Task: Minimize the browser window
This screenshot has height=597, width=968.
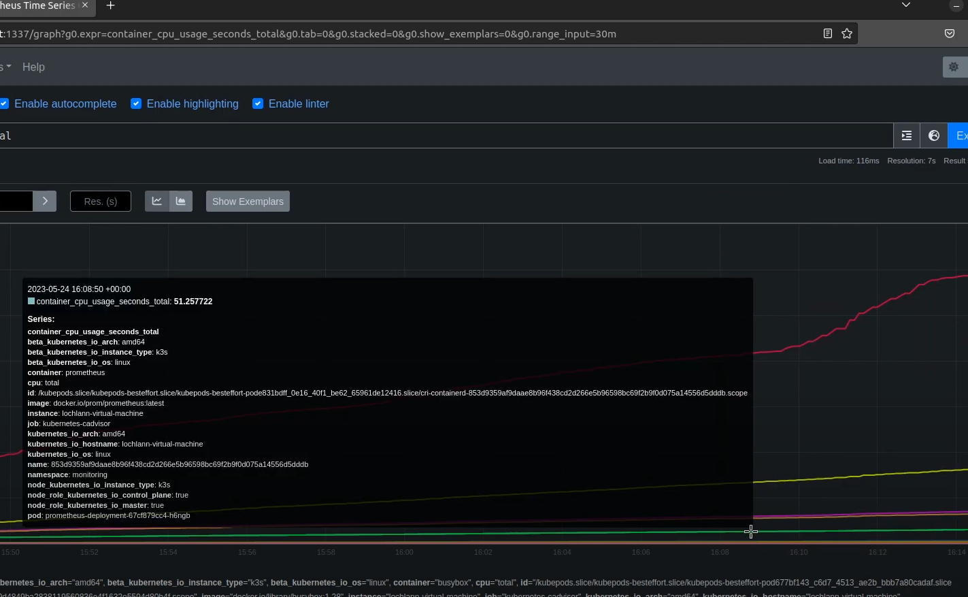Action: pyautogui.click(x=957, y=5)
